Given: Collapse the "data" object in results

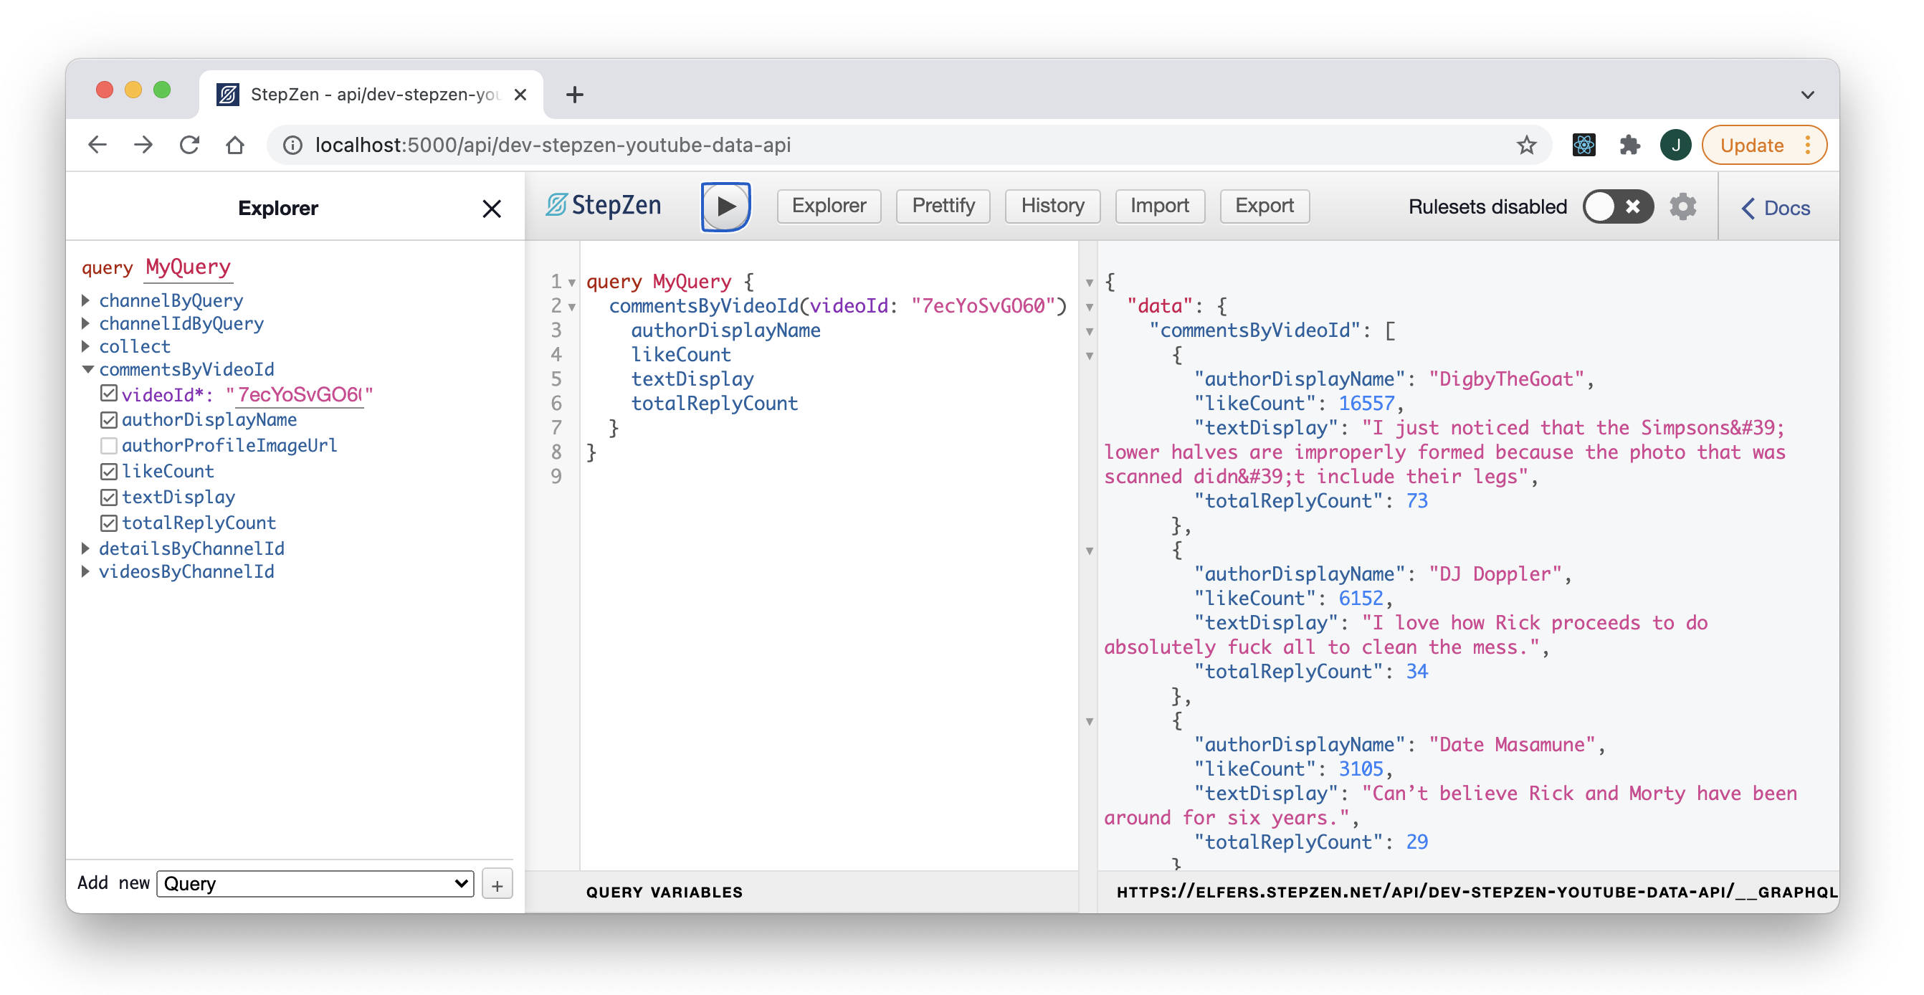Looking at the screenshot, I should 1090,307.
